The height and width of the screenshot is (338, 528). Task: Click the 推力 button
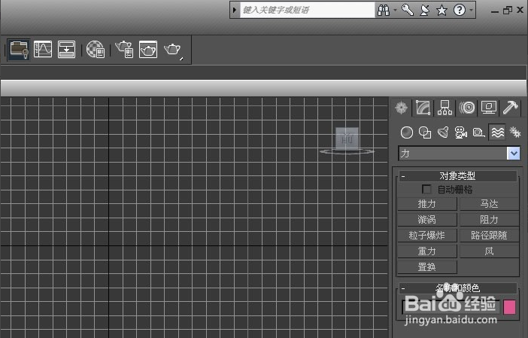pyautogui.click(x=427, y=204)
